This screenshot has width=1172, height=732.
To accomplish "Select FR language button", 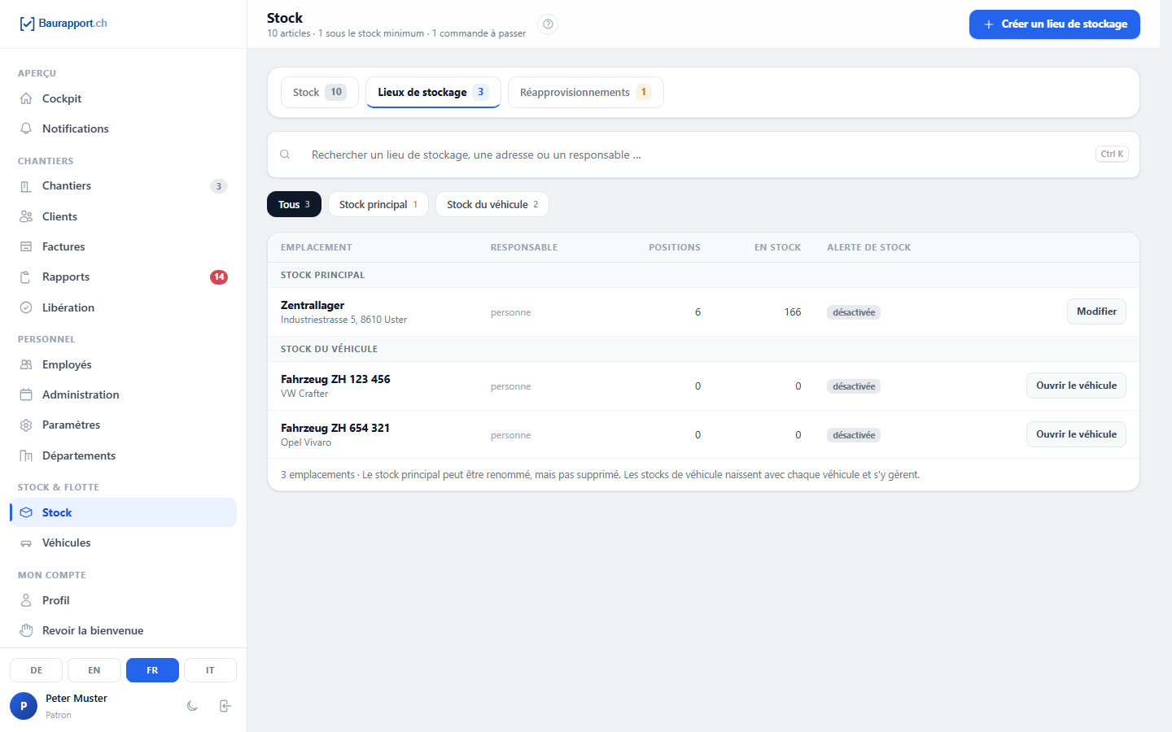I will (x=152, y=670).
